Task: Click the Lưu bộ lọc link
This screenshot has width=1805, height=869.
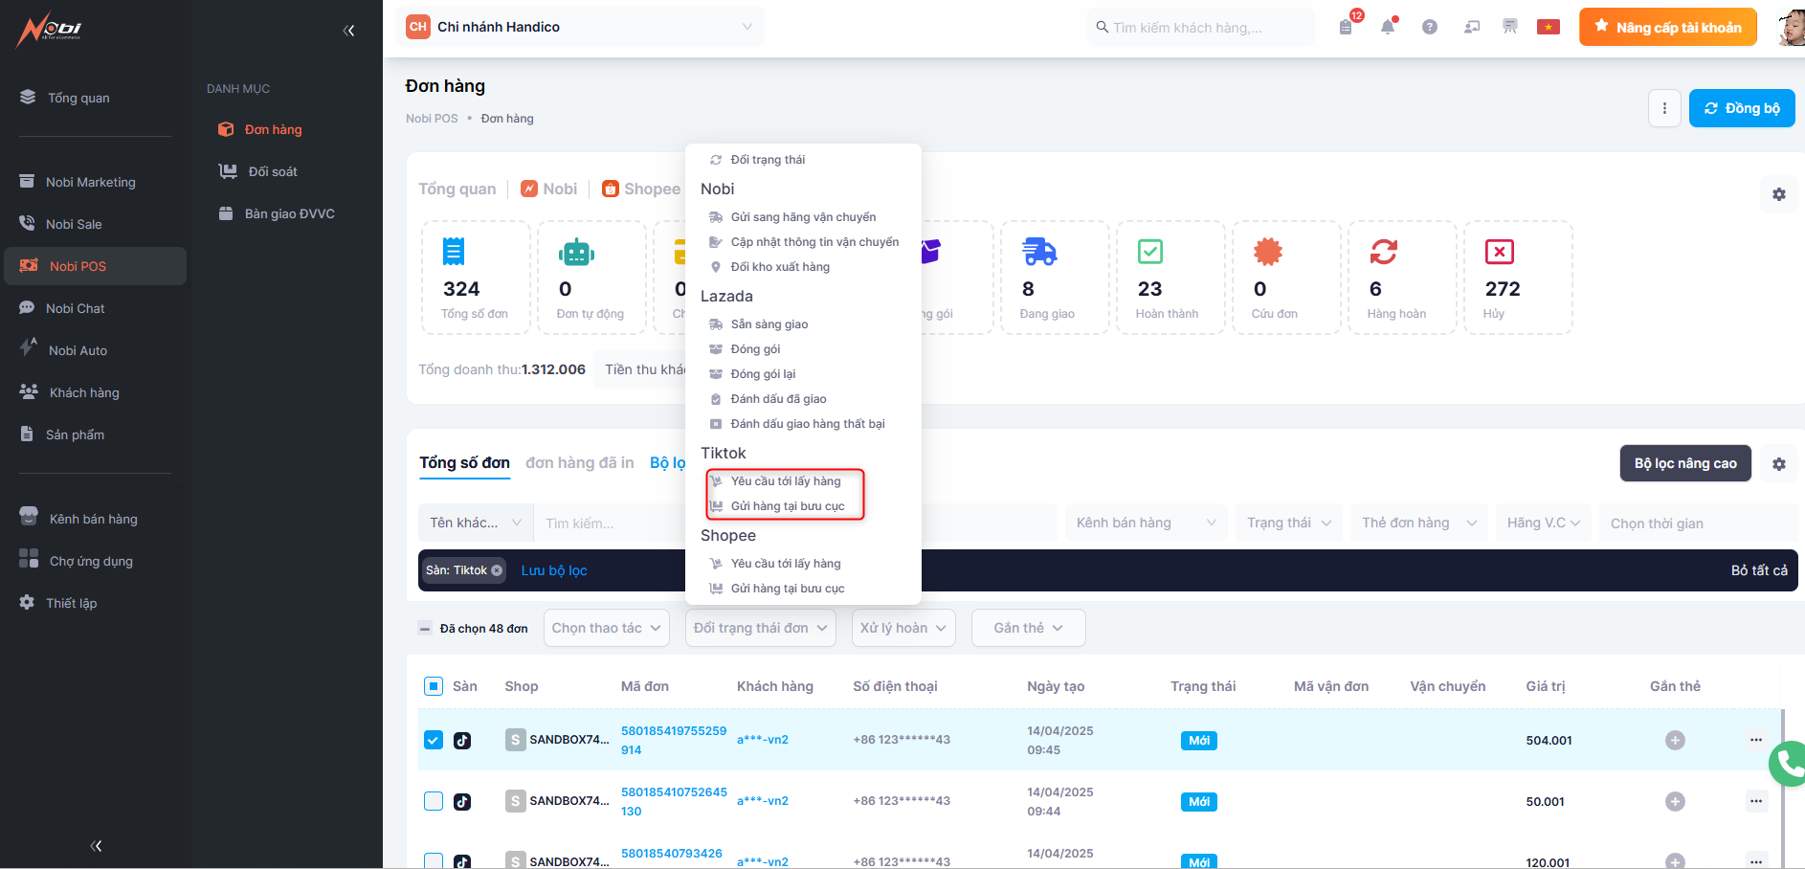Action: pos(553,570)
